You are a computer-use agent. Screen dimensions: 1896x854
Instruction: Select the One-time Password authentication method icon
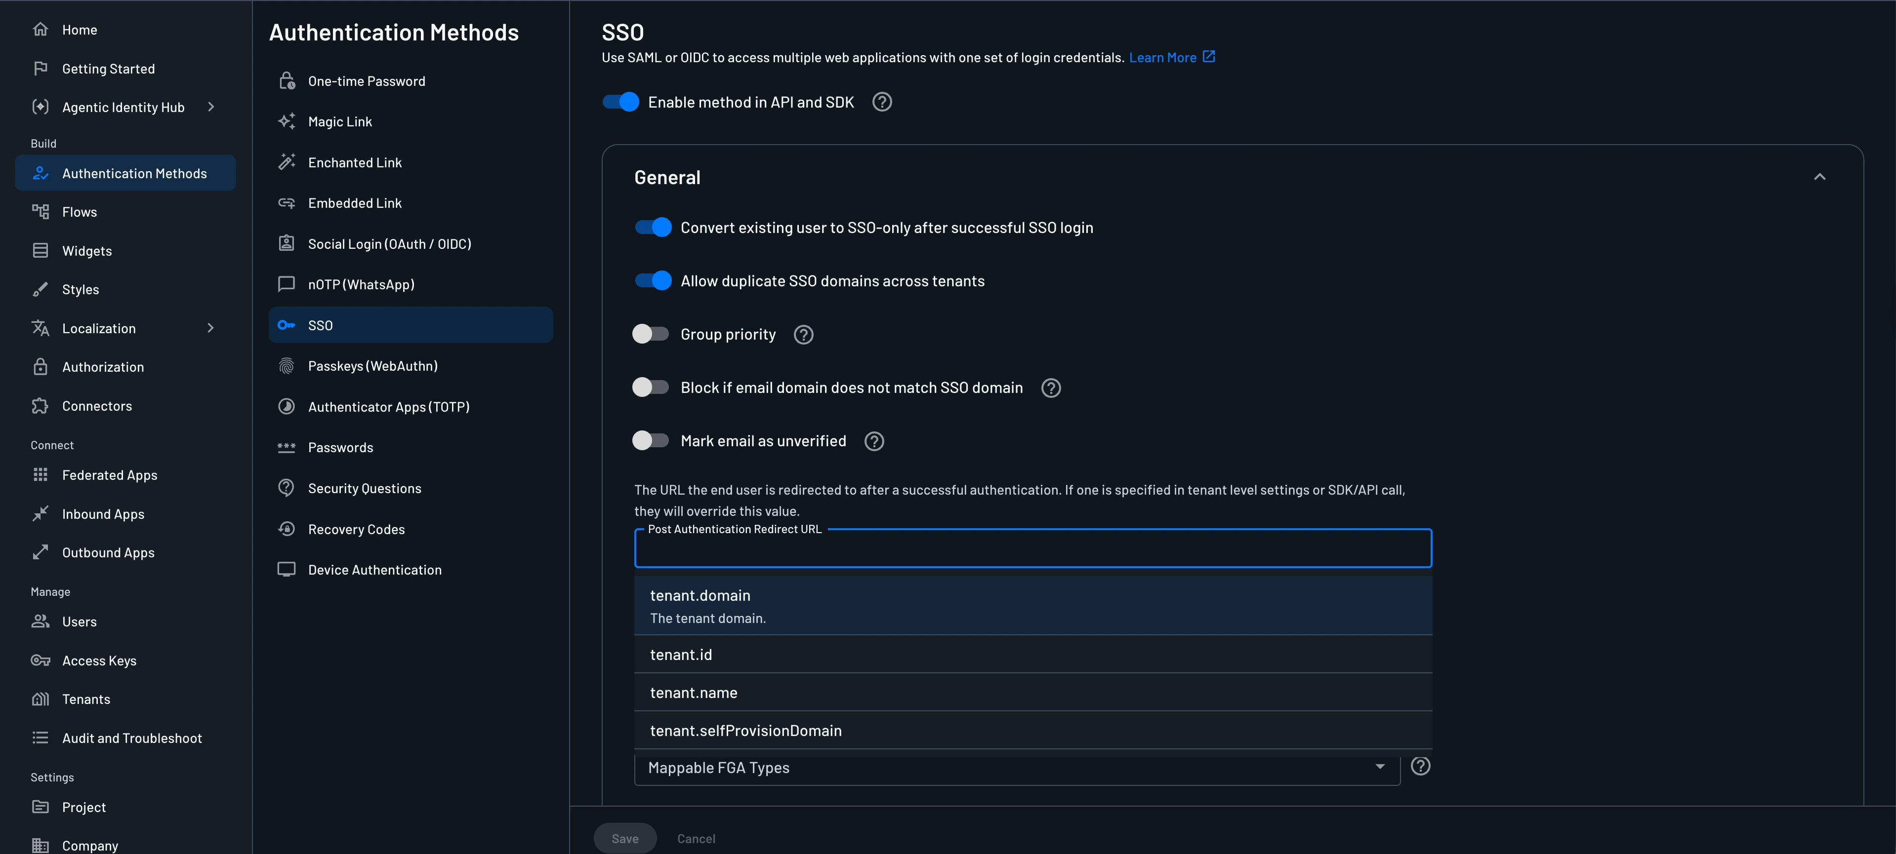click(x=287, y=81)
